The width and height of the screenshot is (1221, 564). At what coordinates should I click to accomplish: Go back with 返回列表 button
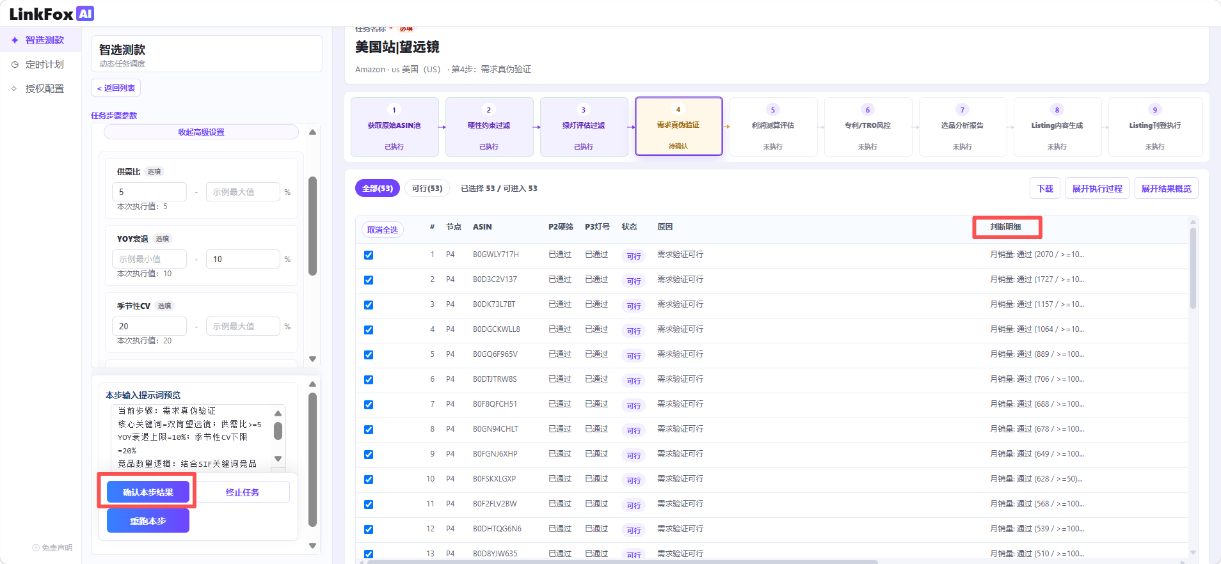click(116, 88)
